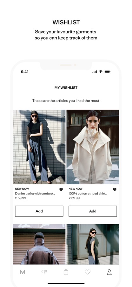Open the Mango home M icon
Viewport: 132px width, 287px height.
(x=23, y=272)
